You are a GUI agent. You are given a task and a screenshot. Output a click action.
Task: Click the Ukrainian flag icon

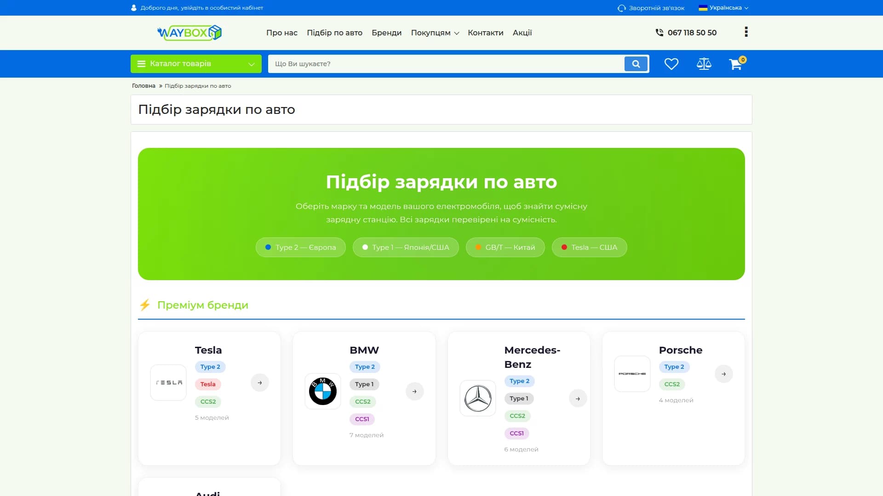pyautogui.click(x=703, y=8)
